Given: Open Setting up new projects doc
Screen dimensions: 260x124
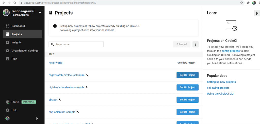Looking at the screenshot, I should tap(221, 82).
